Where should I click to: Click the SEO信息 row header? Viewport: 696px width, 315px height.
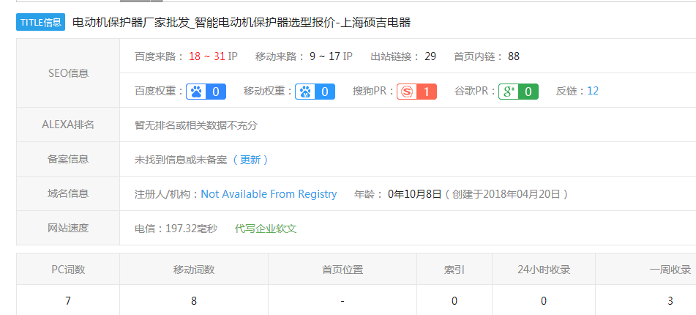point(68,73)
